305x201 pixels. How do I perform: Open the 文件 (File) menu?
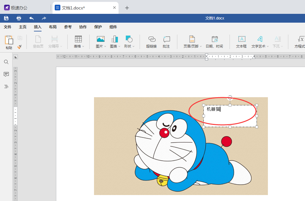click(8, 27)
